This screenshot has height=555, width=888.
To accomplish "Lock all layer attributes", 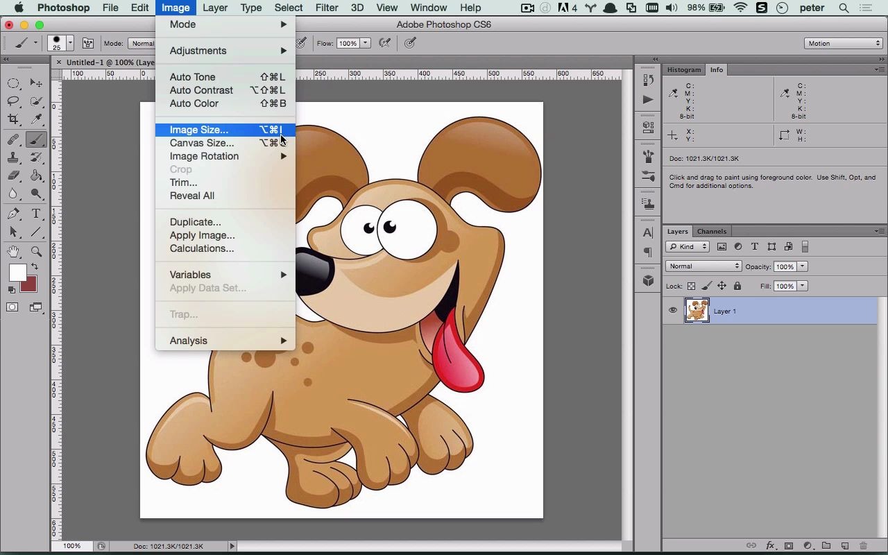I will 737,286.
